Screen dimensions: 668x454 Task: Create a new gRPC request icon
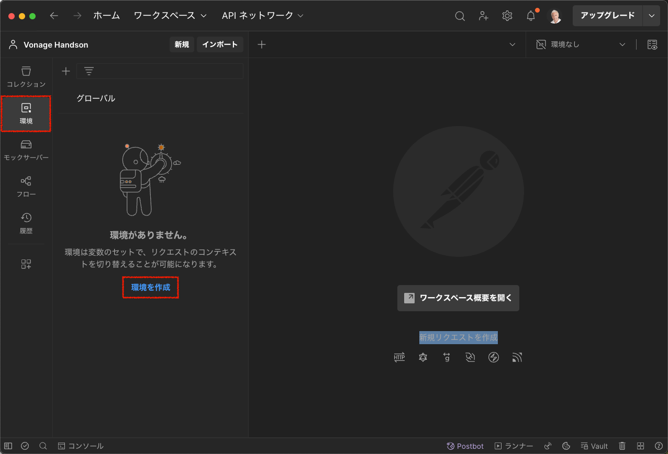[x=447, y=357]
